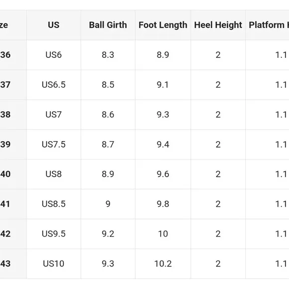Click the Heel Height column header
289x289 pixels.
(218, 25)
